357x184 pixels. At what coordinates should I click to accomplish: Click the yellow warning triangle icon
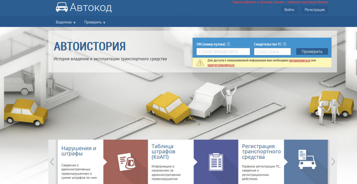pos(200,63)
